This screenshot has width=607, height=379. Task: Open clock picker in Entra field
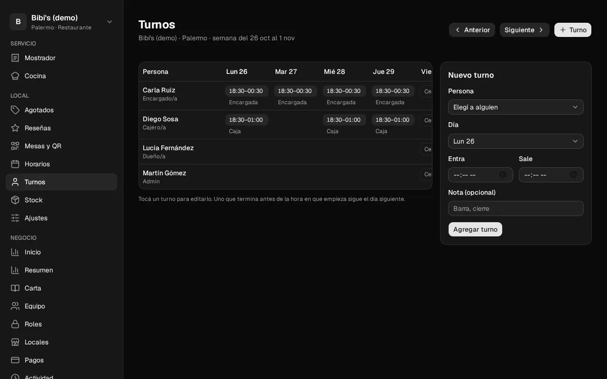[x=503, y=175]
